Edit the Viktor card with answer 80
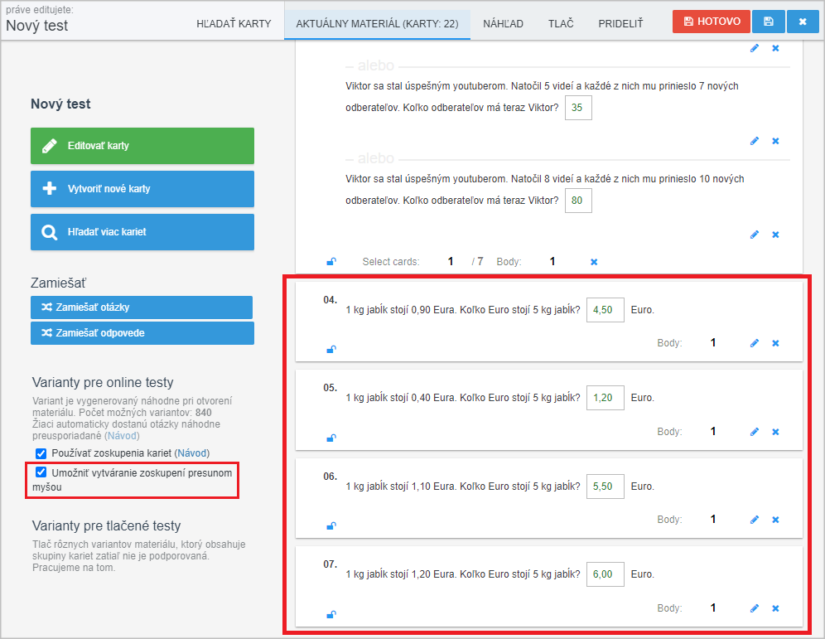This screenshot has height=639, width=825. 755,235
